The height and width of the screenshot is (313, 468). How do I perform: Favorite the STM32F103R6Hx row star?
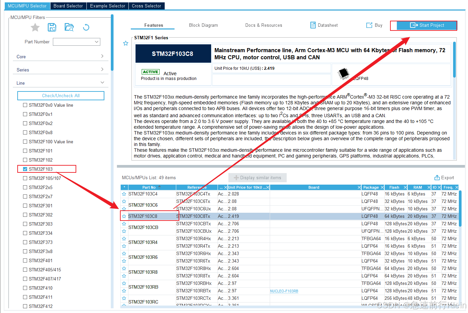124,254
